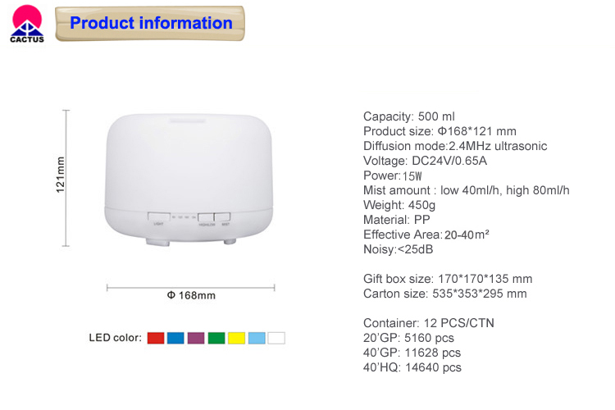Pick the purple LED color swatch

196,338
